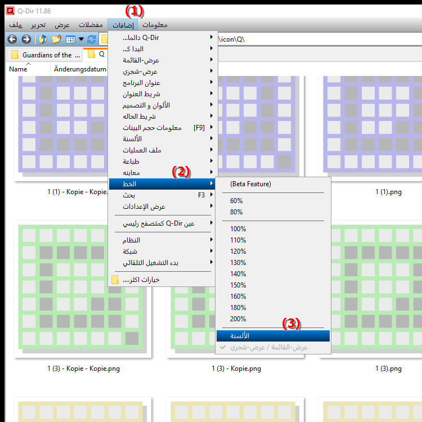Go up one folder level
Image resolution: width=422 pixels, height=422 pixels.
coord(43,39)
